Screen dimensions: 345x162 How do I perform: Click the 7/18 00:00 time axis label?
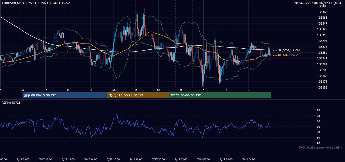pos(204,160)
